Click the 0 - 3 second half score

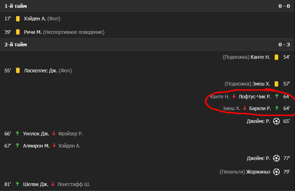284,45
